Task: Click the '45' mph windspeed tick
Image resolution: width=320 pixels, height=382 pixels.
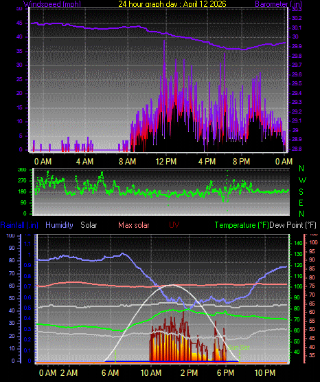Action: (x=19, y=23)
